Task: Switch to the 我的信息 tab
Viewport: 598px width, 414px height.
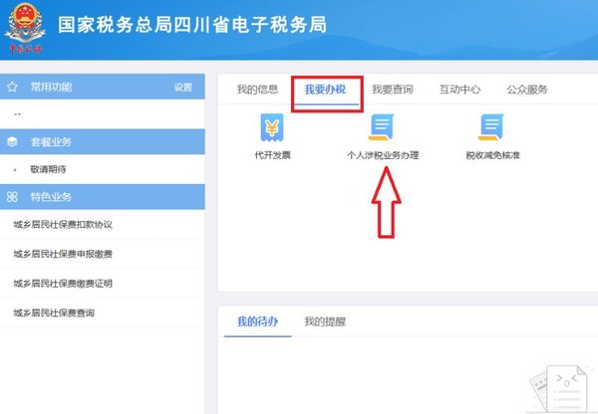Action: [257, 90]
